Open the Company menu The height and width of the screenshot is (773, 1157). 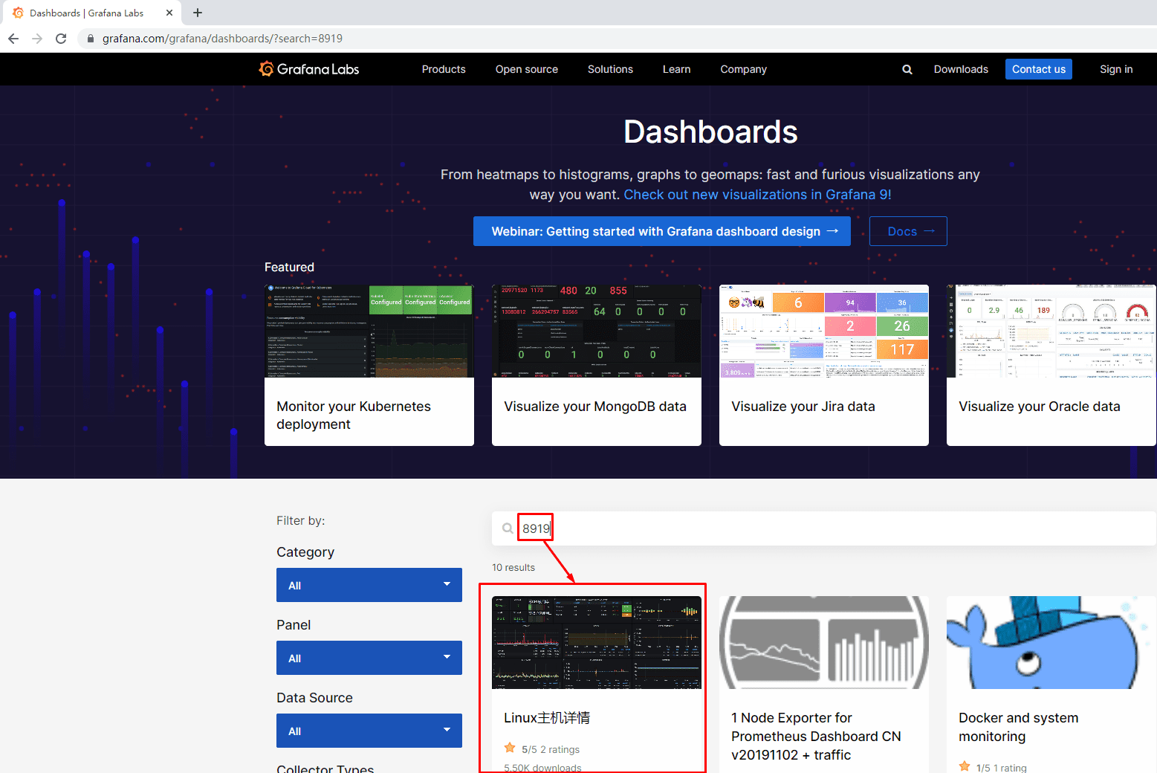[x=743, y=69]
